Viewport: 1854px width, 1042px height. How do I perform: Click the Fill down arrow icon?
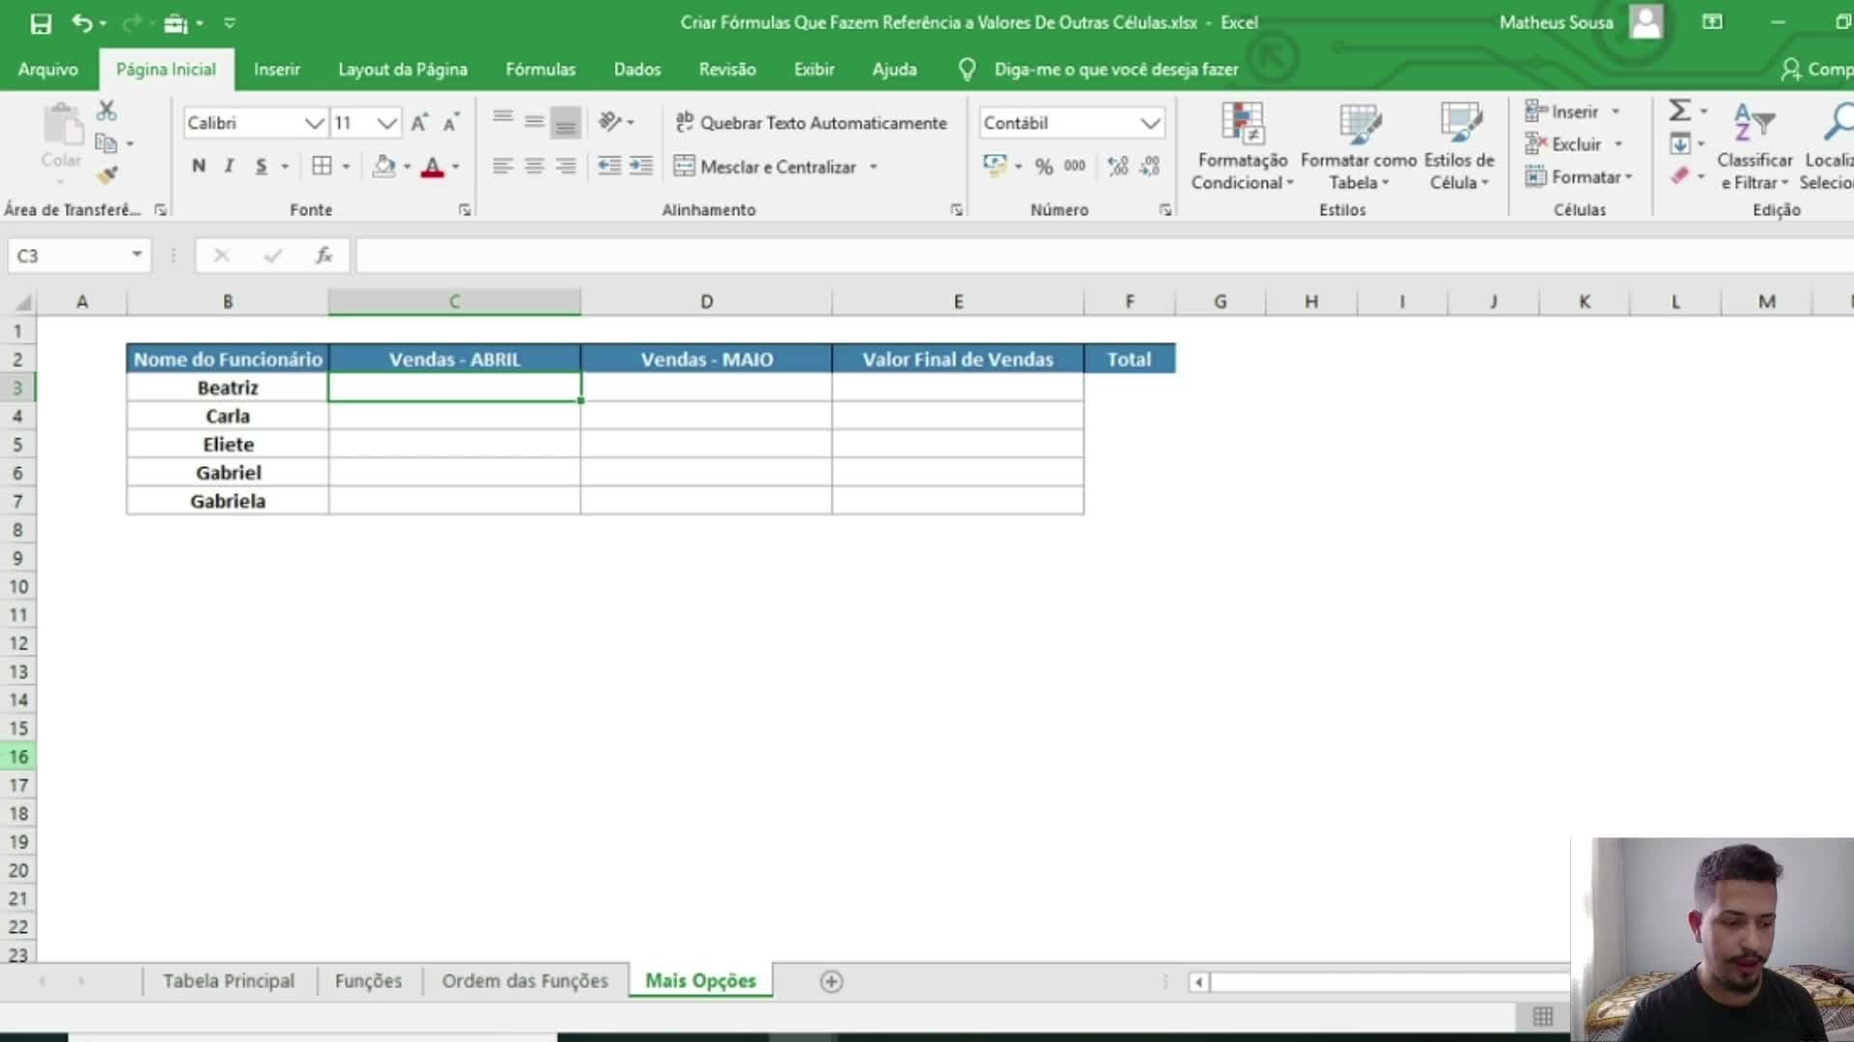click(x=1680, y=144)
